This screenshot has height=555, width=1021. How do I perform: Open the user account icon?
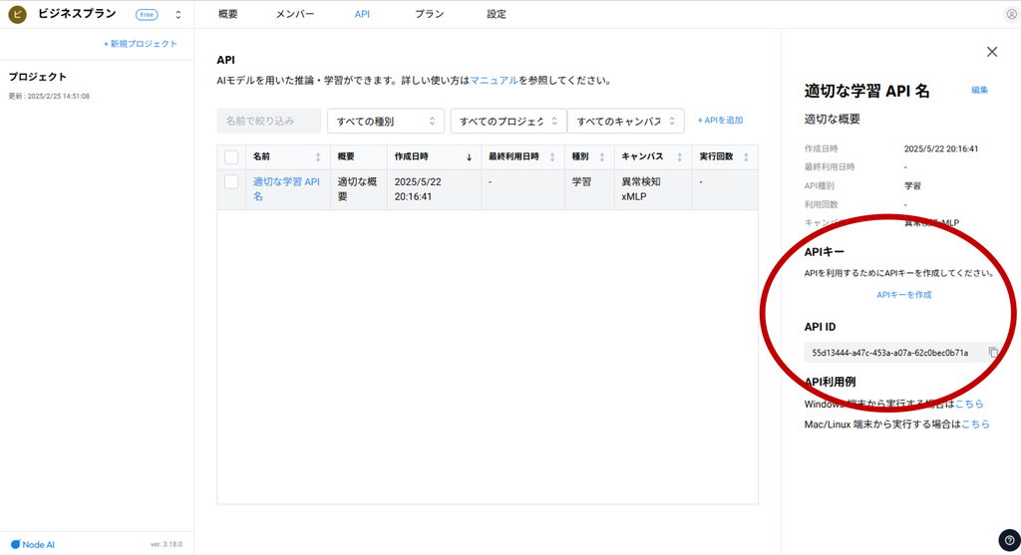(x=1011, y=15)
